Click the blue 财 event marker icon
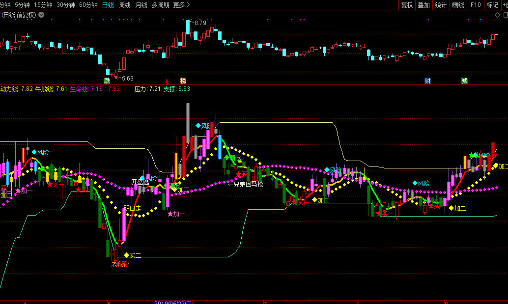This screenshot has width=508, height=304. coord(427,81)
